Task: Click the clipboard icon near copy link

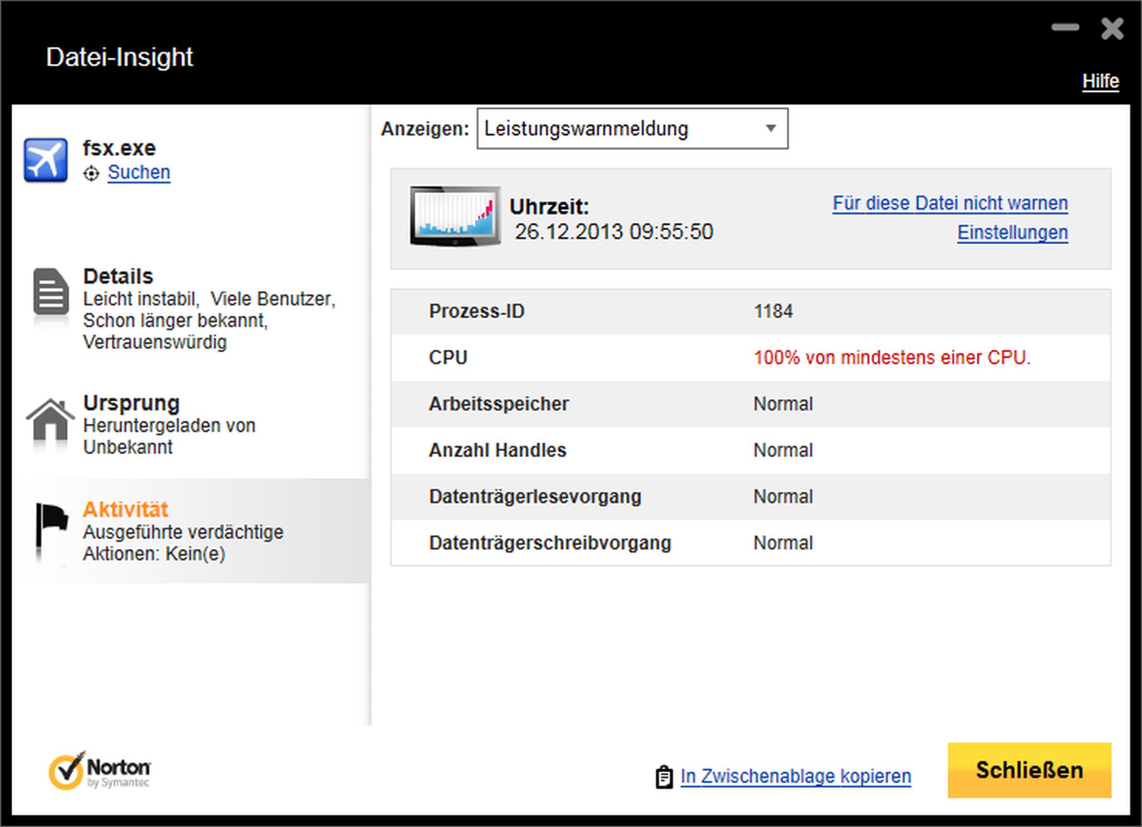Action: click(x=664, y=777)
